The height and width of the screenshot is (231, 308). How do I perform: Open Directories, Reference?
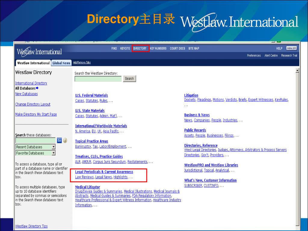[x=201, y=146]
